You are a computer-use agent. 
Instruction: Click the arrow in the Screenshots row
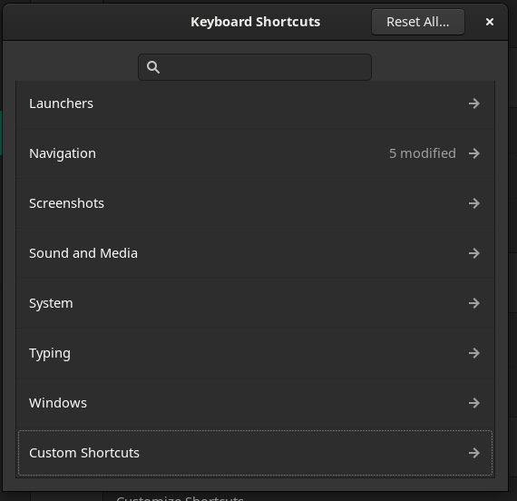[x=474, y=203]
